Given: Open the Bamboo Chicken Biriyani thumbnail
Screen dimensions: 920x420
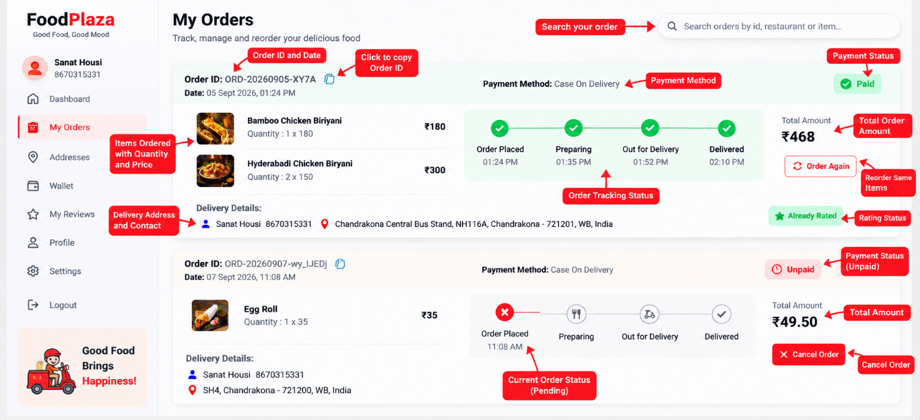Looking at the screenshot, I should (216, 129).
